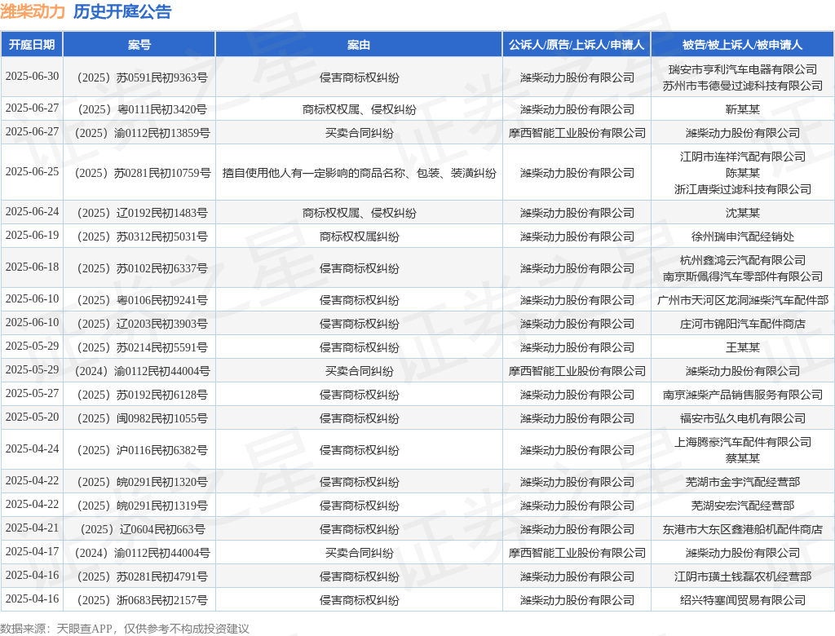Viewport: 835px width, 636px height.
Task: Click defendant 蔡某某
Action: tap(742, 458)
